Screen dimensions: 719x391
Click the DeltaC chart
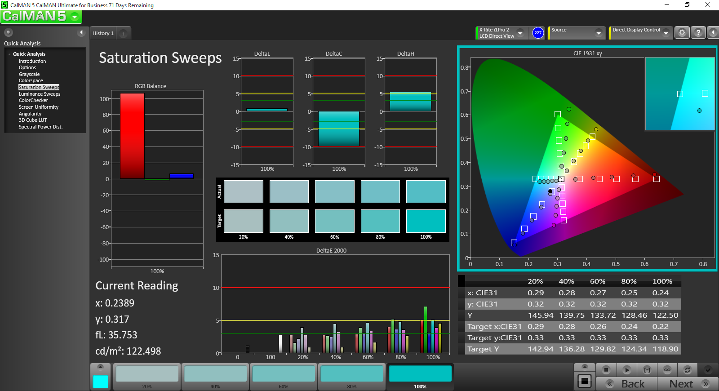click(339, 111)
